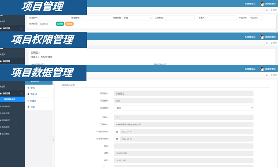Click the 经度 field showing 100.222556
Viewport: 278px width, 167px height.
184,153
